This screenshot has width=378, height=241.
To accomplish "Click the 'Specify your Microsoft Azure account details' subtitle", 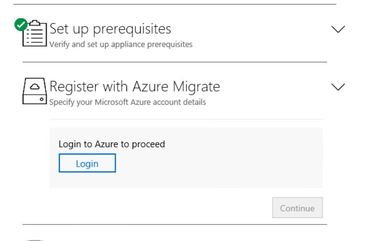I will (128, 102).
